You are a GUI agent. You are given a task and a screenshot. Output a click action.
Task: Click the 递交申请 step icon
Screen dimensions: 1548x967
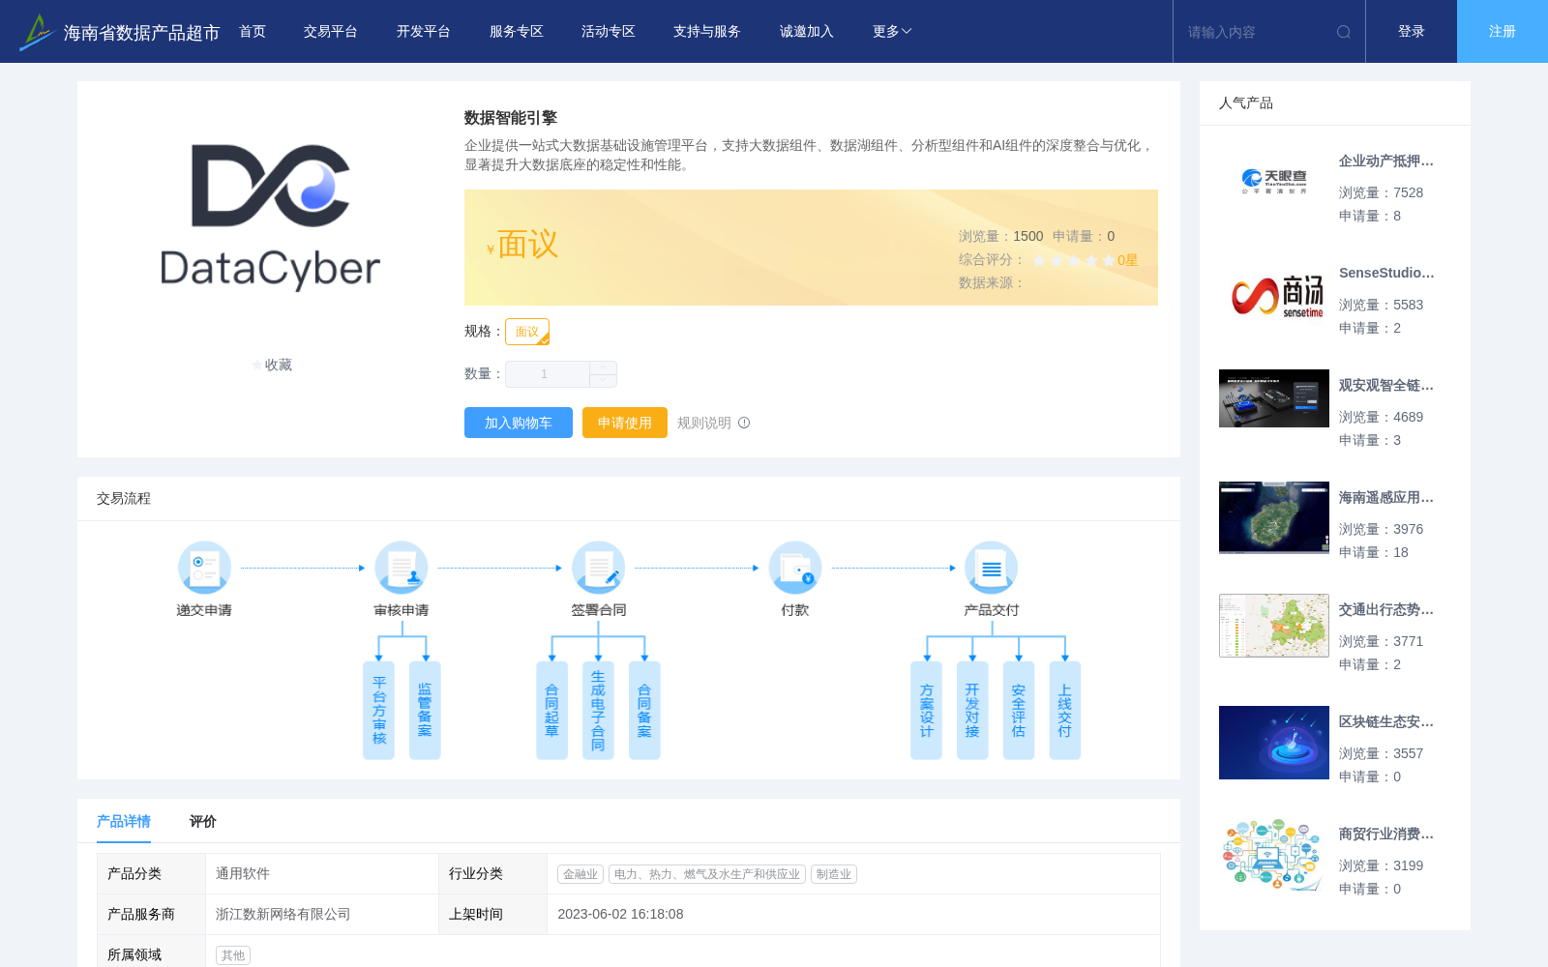[x=204, y=568]
